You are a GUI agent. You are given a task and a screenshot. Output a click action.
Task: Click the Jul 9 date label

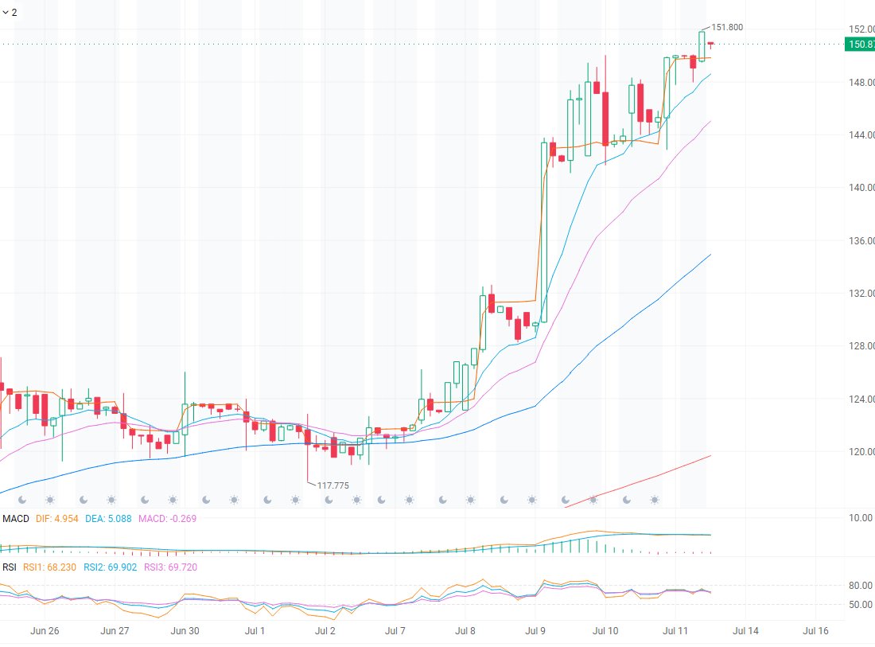[535, 631]
